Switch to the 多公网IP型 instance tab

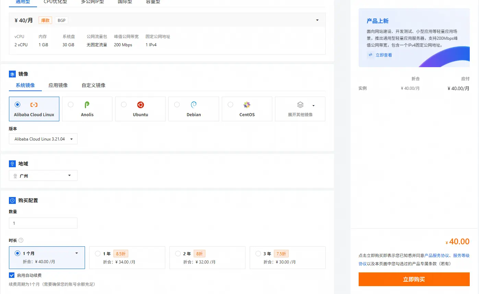[93, 2]
